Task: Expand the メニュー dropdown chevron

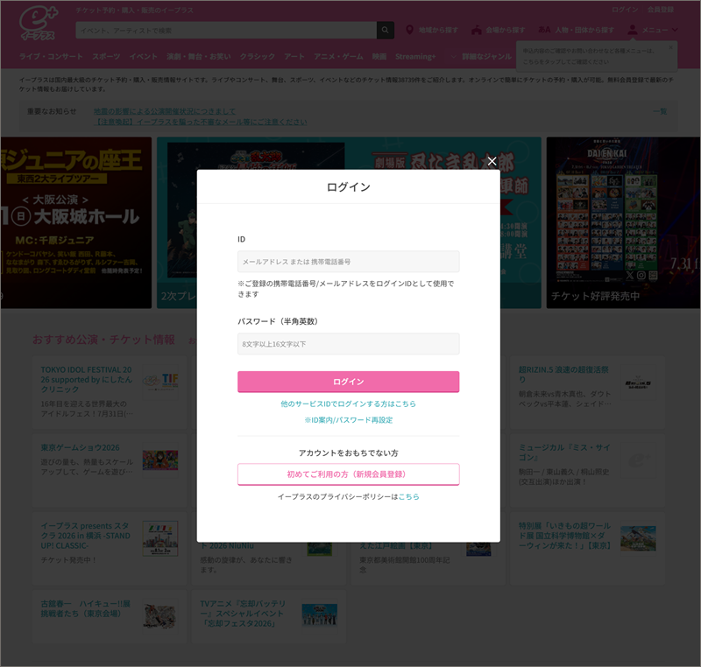Action: coord(675,30)
